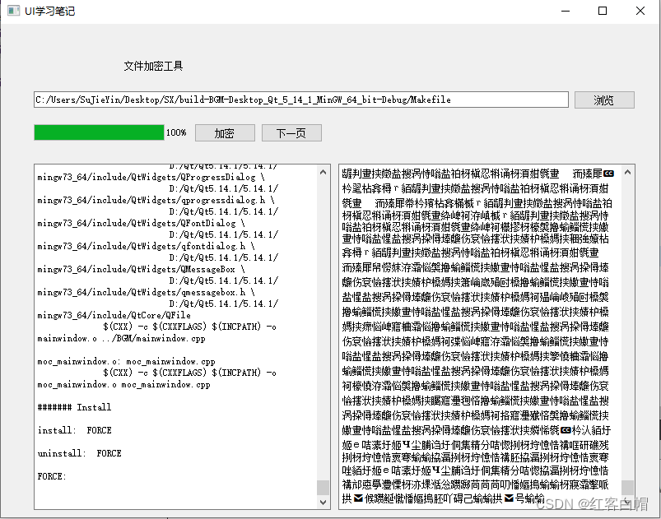Viewport: 661px width, 519px height.
Task: Close the UI学习笔记 window
Action: (x=640, y=11)
